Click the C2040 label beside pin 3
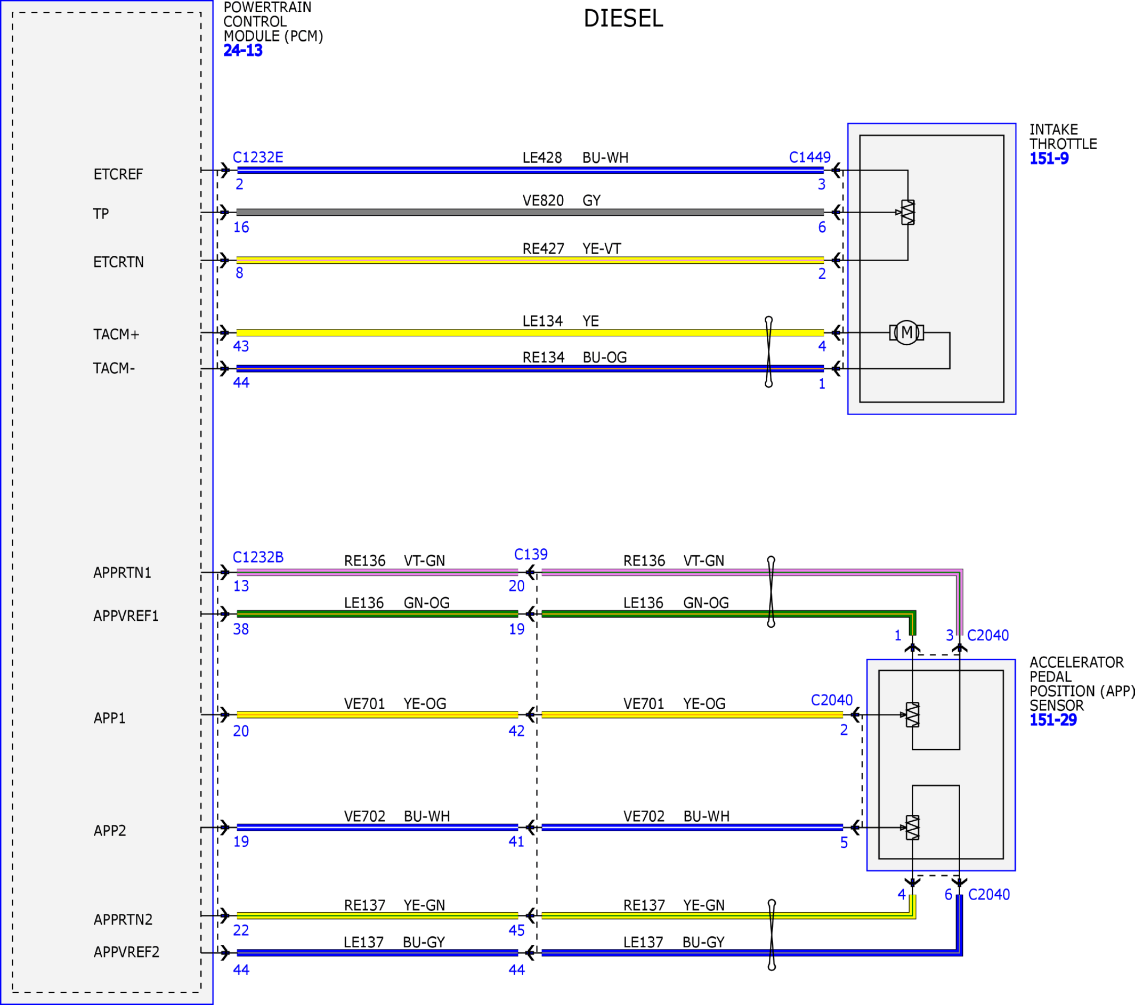1135x1005 pixels. click(988, 635)
